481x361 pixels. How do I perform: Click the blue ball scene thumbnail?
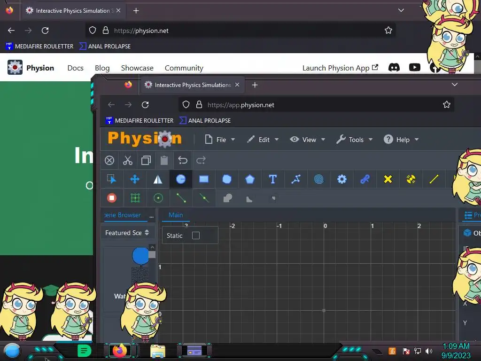tap(140, 256)
